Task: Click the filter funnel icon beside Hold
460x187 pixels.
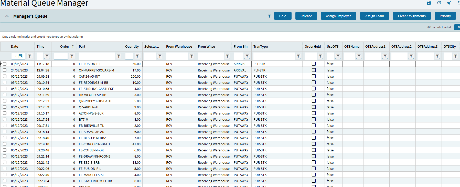Action: pos(269,16)
